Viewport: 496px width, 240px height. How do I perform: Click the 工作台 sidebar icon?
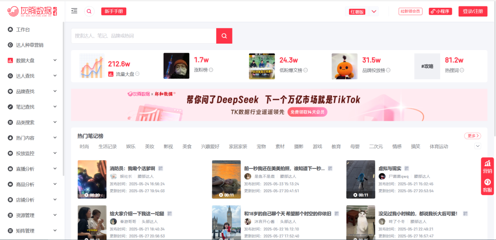pos(10,30)
